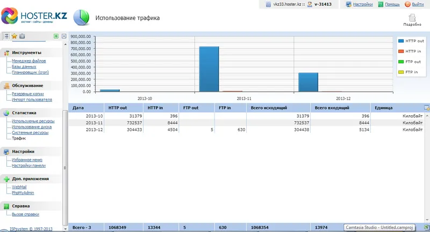
Task: Collapse the Доп. приложения section
Action: [x=30, y=179]
